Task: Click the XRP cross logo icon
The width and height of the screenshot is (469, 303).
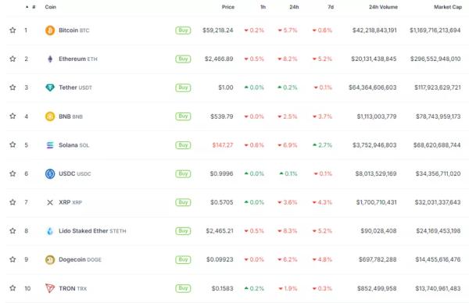Action: point(50,202)
